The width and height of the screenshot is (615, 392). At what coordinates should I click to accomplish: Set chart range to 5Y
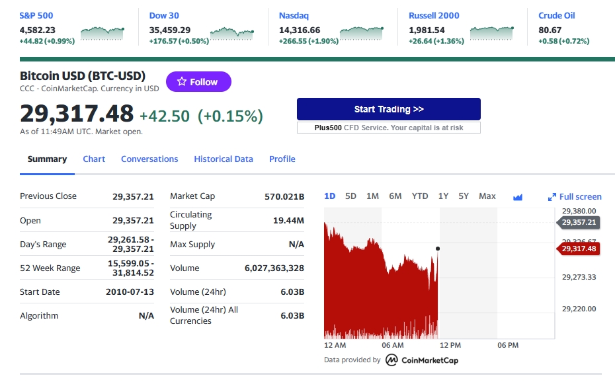[464, 196]
